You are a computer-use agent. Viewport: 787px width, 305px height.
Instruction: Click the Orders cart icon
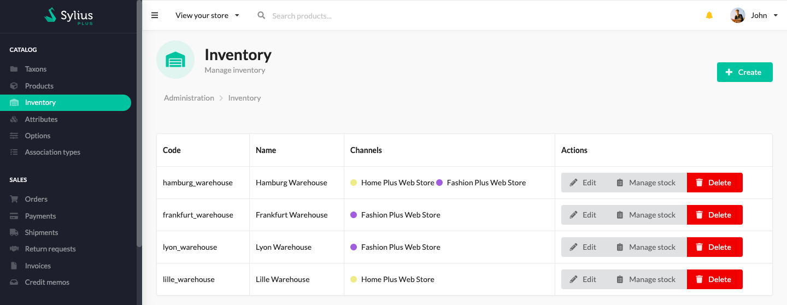click(14, 199)
